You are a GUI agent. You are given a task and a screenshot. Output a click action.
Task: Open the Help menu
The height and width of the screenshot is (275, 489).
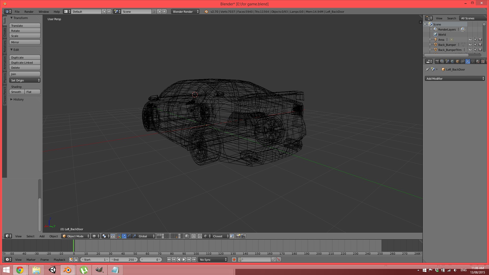[x=57, y=12]
